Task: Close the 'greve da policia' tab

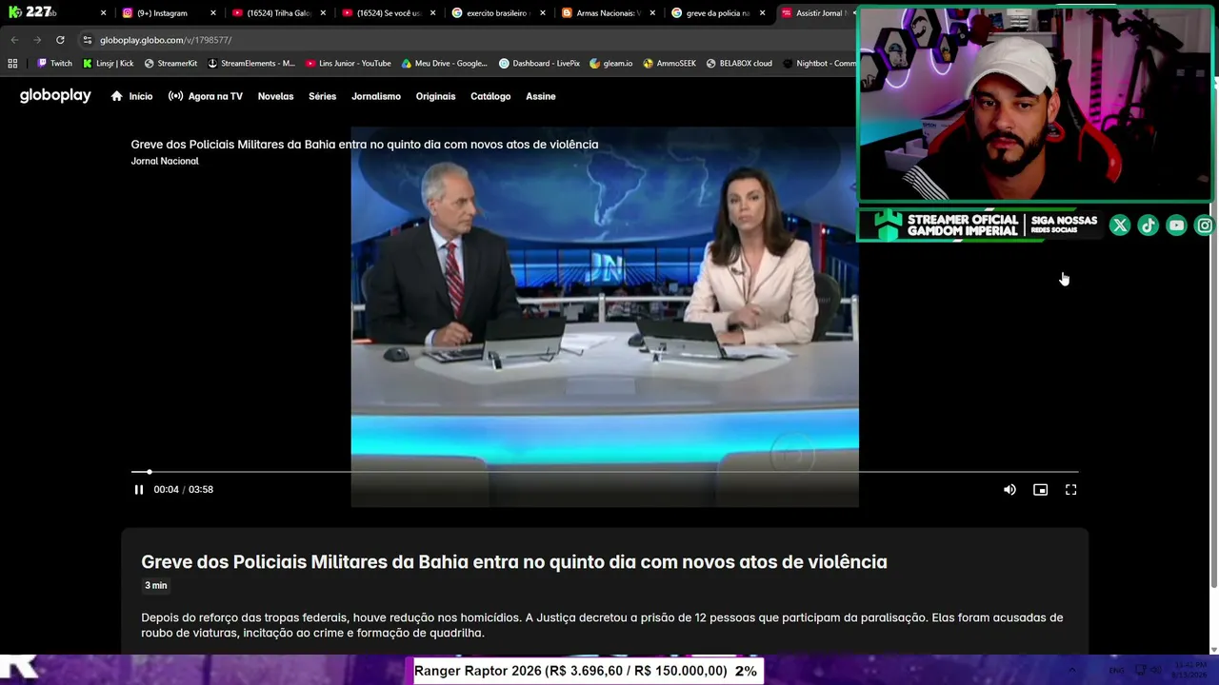Action: coord(762,13)
